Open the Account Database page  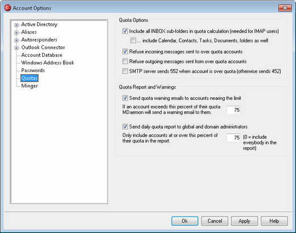[42, 55]
